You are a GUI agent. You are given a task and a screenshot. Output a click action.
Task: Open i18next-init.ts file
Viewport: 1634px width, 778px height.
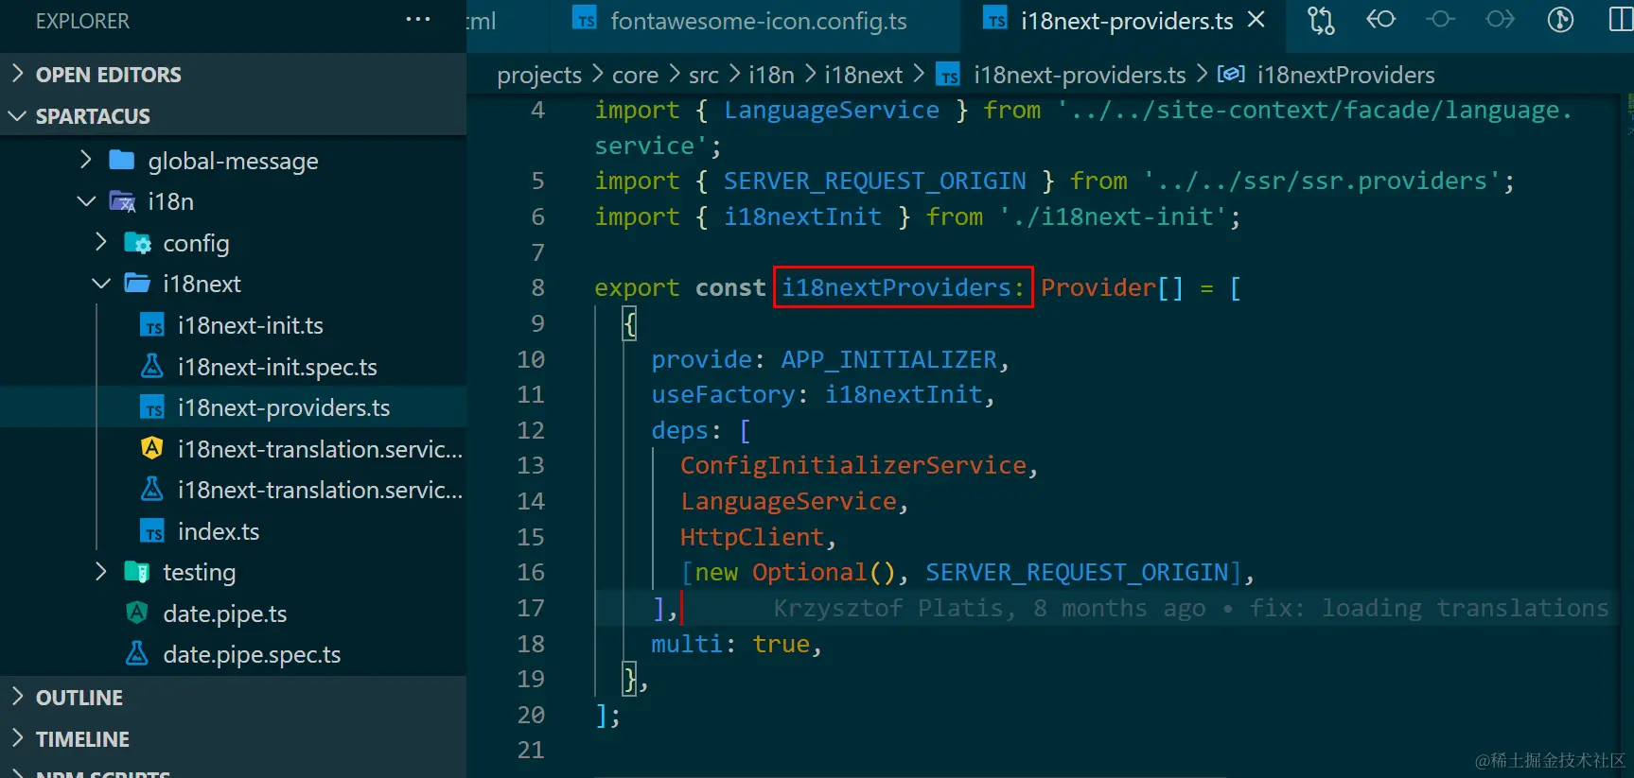[x=250, y=325]
